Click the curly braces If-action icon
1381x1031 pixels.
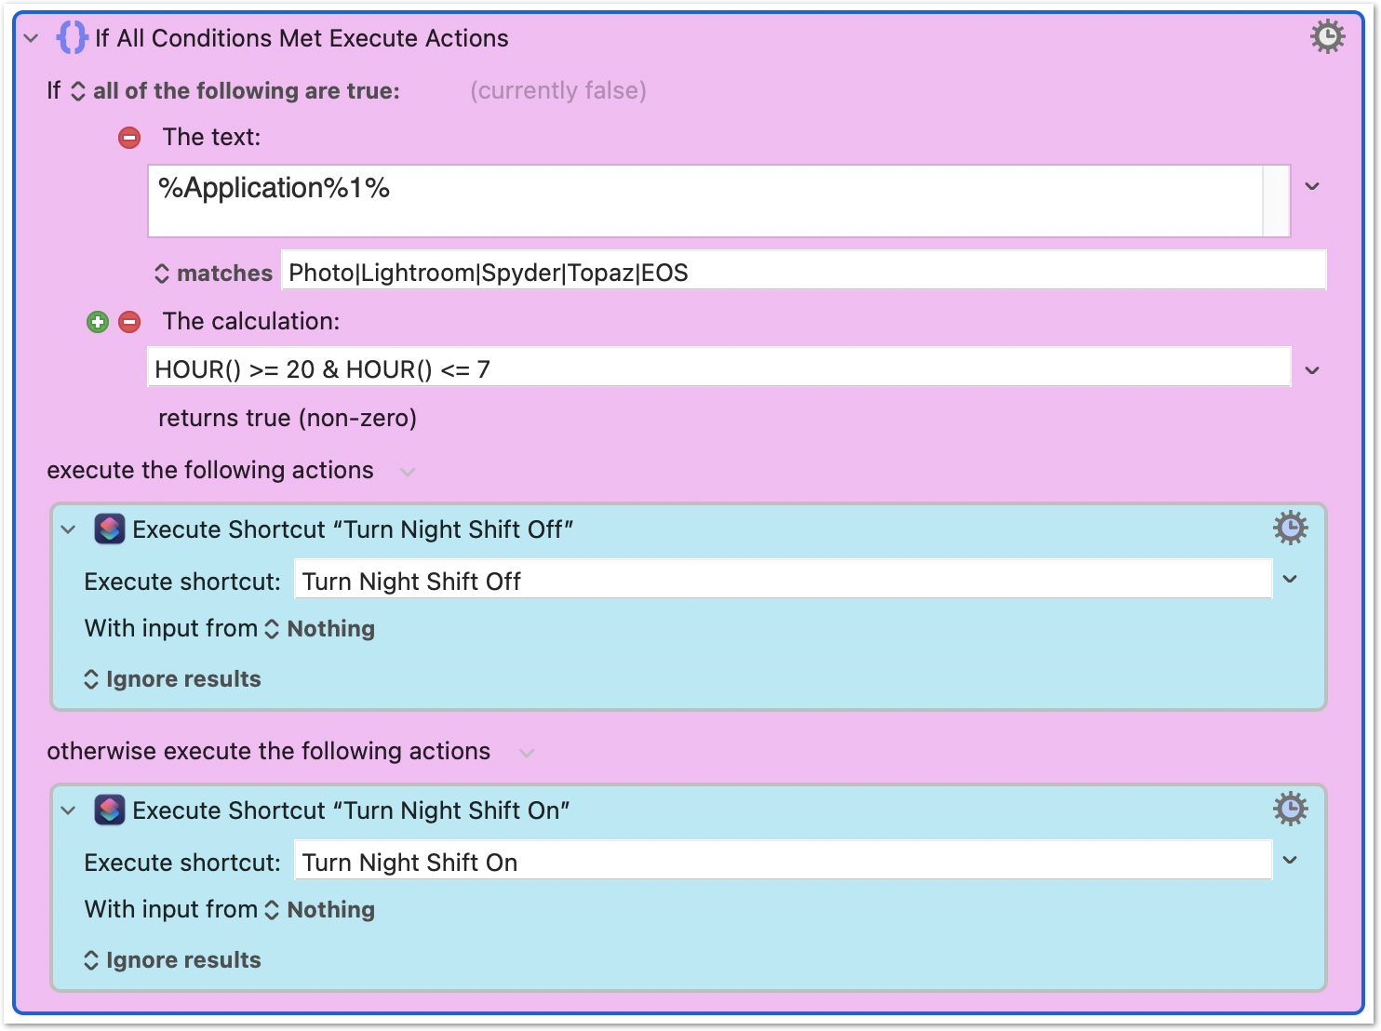[72, 38]
